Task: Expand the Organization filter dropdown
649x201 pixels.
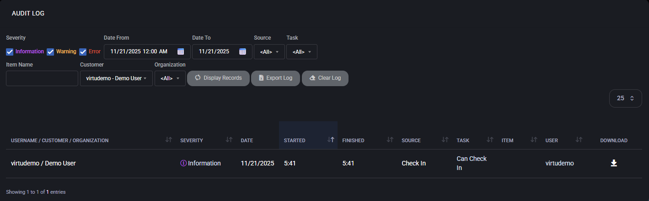Action: pos(170,78)
